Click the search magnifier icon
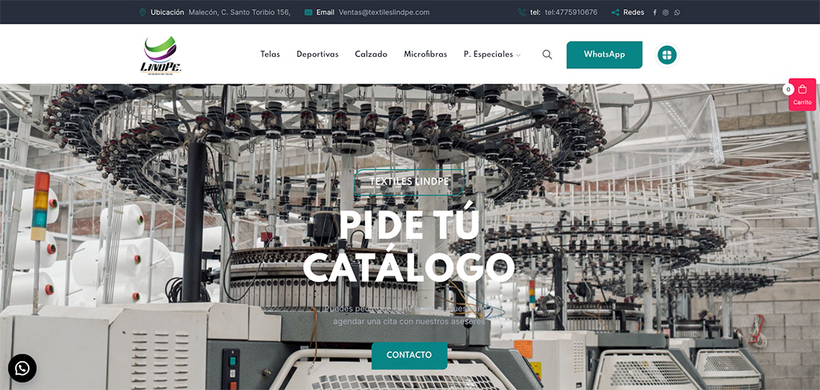Viewport: 820px width, 390px height. click(x=547, y=55)
